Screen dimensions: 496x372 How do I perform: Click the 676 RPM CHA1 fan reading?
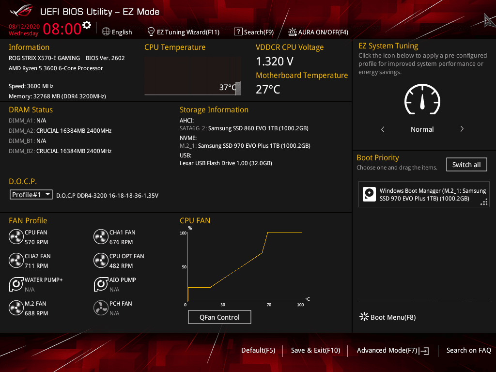[x=121, y=242]
